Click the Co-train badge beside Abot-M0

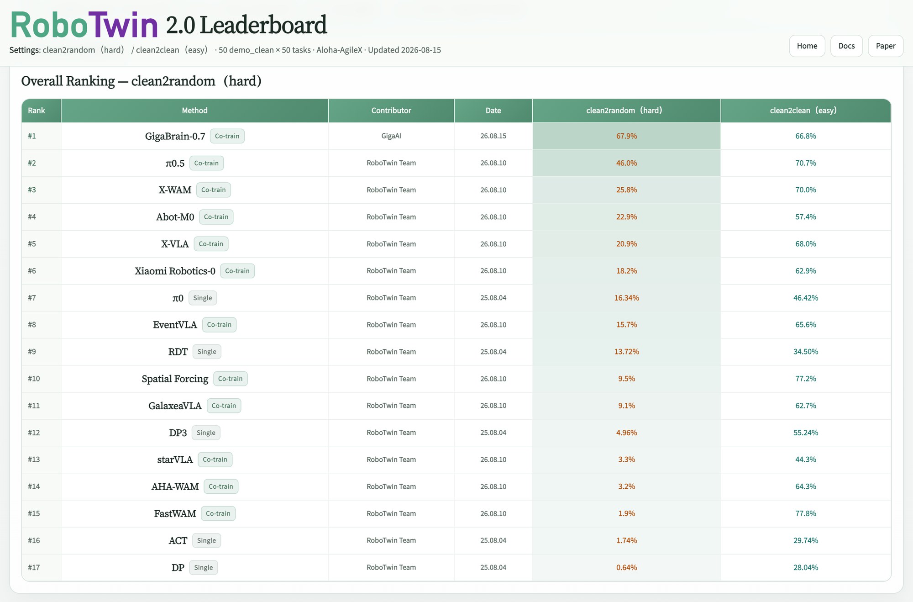[x=216, y=217]
